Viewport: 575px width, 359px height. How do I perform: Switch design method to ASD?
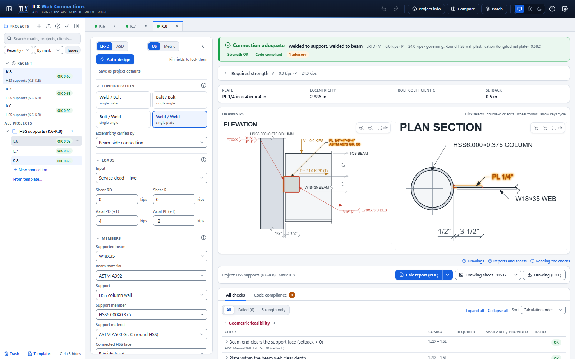click(120, 46)
